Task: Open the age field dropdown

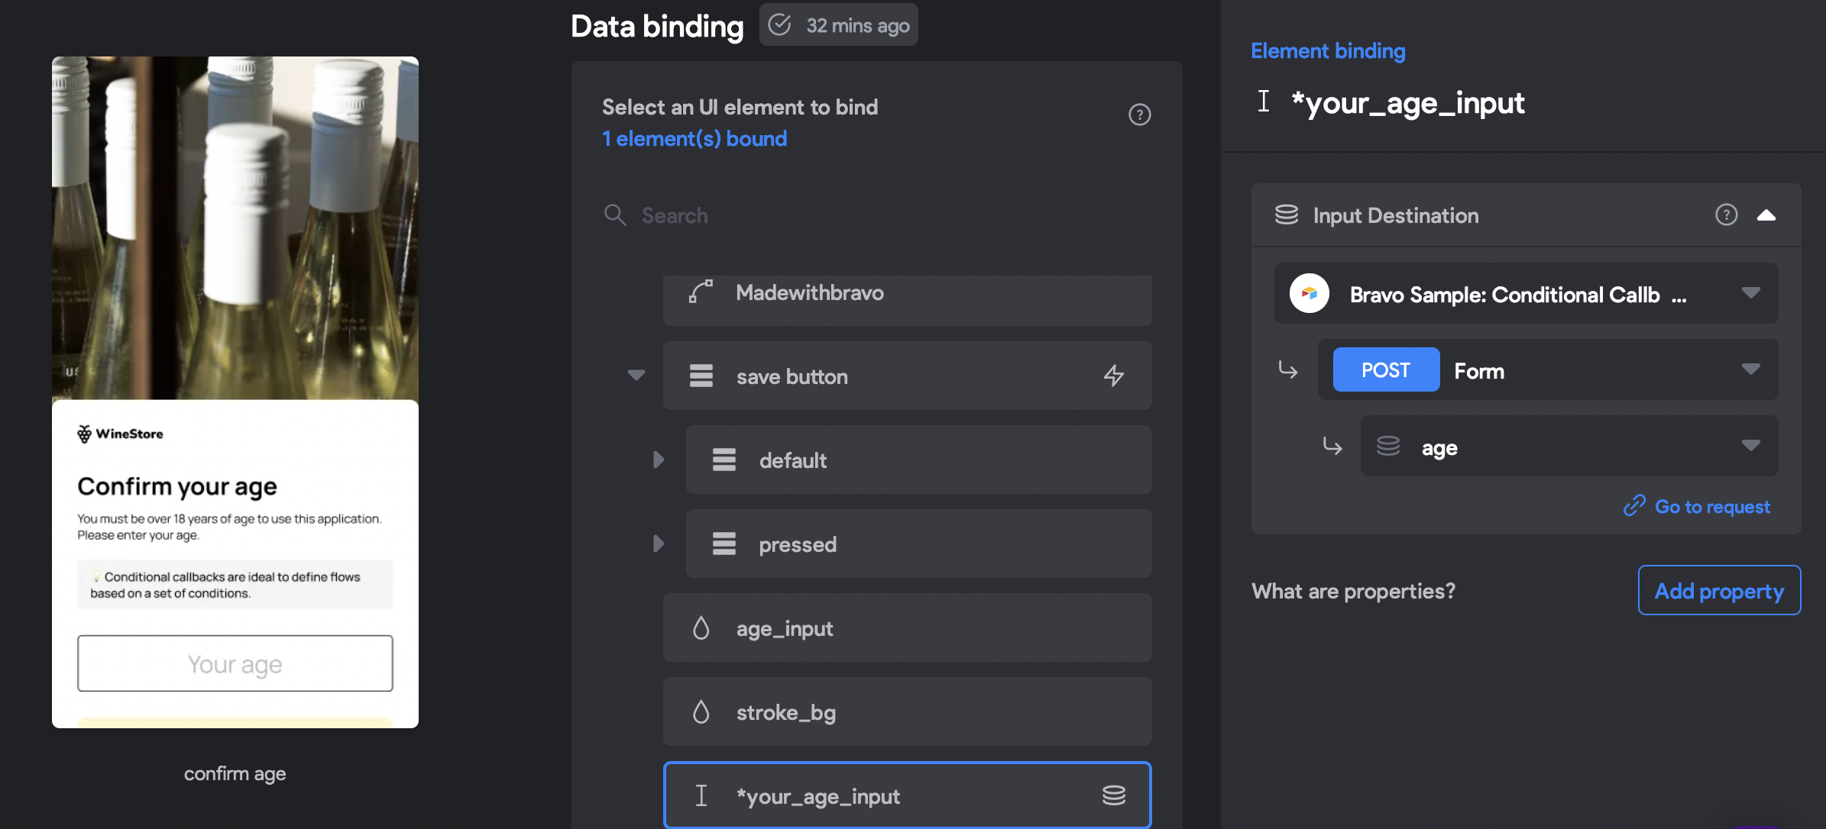Action: point(1750,446)
